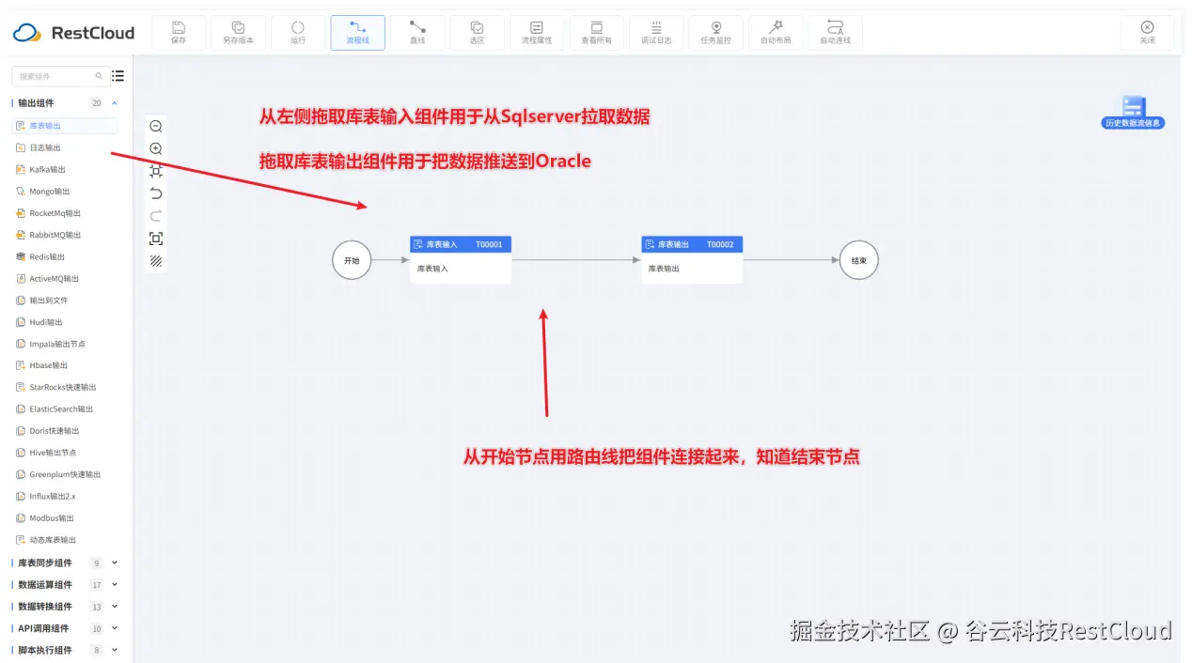Image resolution: width=1192 pixels, height=663 pixels.
Task: Toggle the hatched grid background icon
Action: (156, 261)
